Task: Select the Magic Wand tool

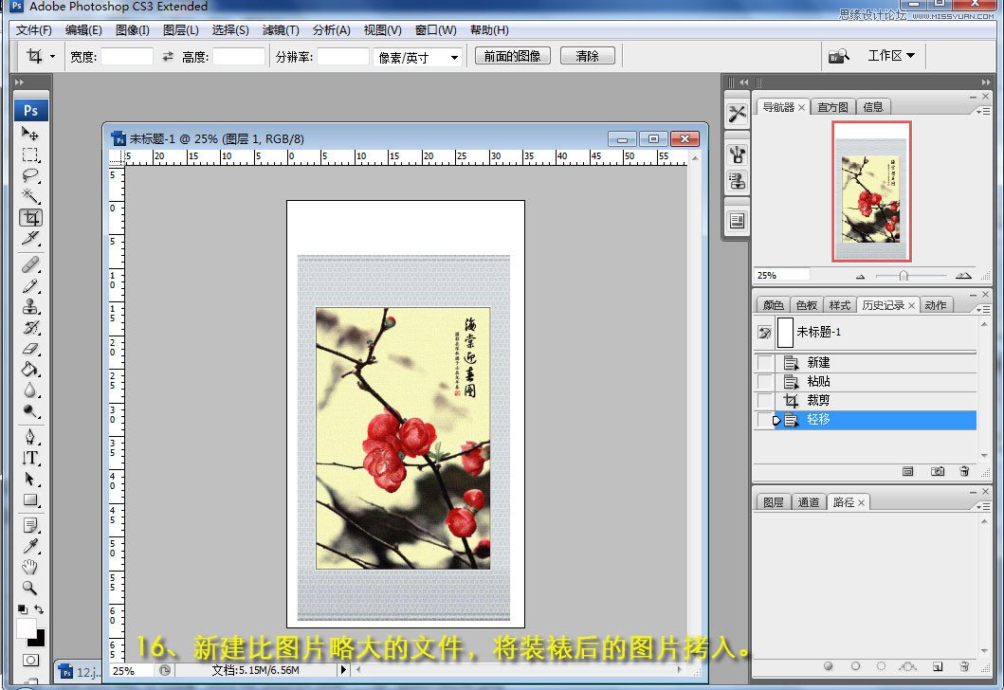Action: pos(30,196)
